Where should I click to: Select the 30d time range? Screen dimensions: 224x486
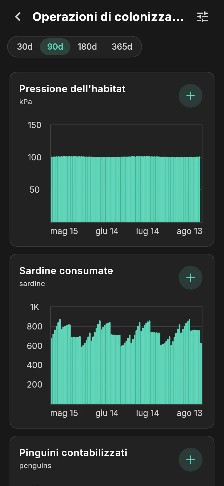click(25, 47)
